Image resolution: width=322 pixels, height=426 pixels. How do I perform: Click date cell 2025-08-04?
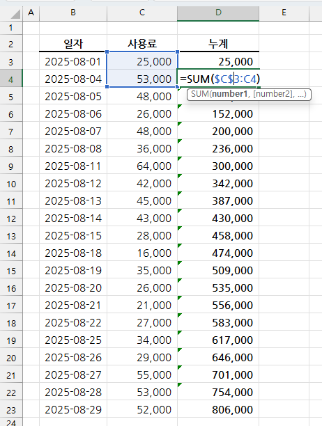tap(73, 79)
